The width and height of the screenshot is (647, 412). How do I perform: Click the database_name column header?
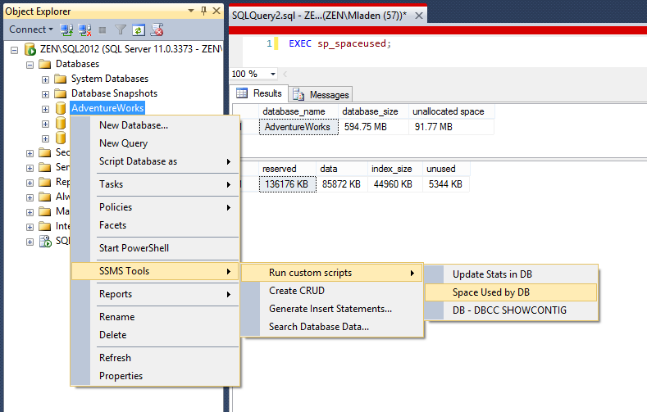[x=298, y=111]
